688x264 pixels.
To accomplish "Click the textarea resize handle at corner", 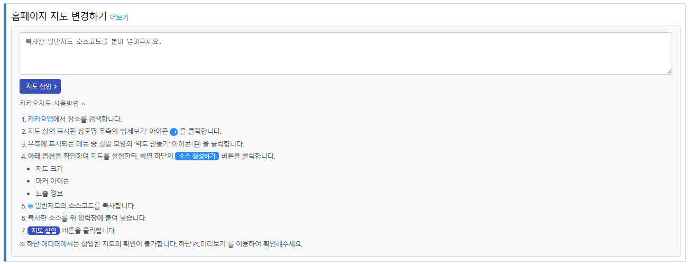I will point(669,71).
